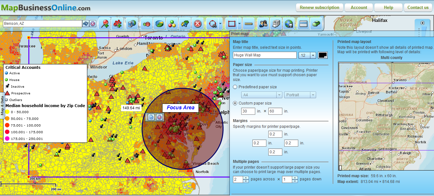
Task: Click the red X clear toolbar icon
Action: 198,24
